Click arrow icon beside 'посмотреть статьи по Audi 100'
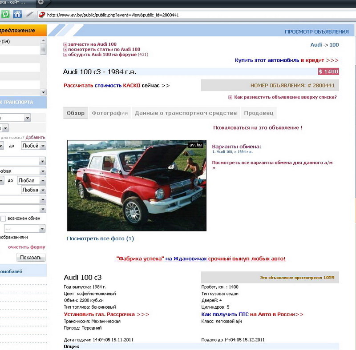Screen dimensions: 356x350 65,49
